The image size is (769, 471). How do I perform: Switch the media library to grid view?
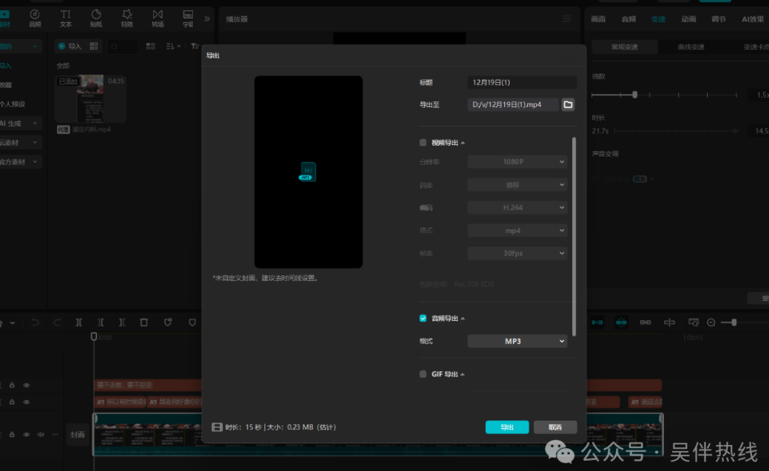[151, 46]
